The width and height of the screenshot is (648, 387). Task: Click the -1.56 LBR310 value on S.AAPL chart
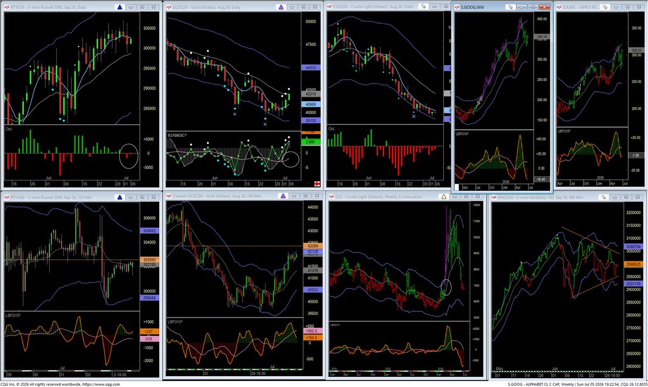638,155
